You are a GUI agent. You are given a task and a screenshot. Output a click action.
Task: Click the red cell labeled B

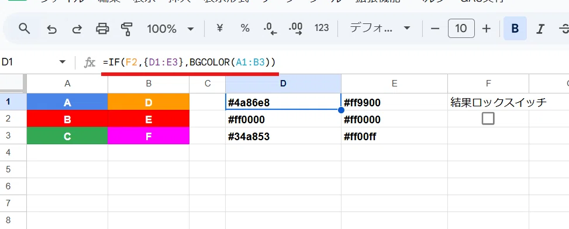67,119
